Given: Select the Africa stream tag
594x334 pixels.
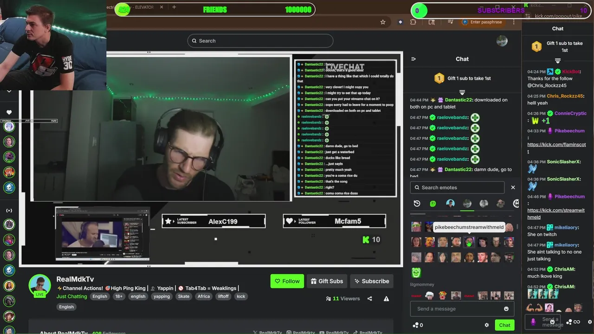Looking at the screenshot, I should tap(204, 296).
